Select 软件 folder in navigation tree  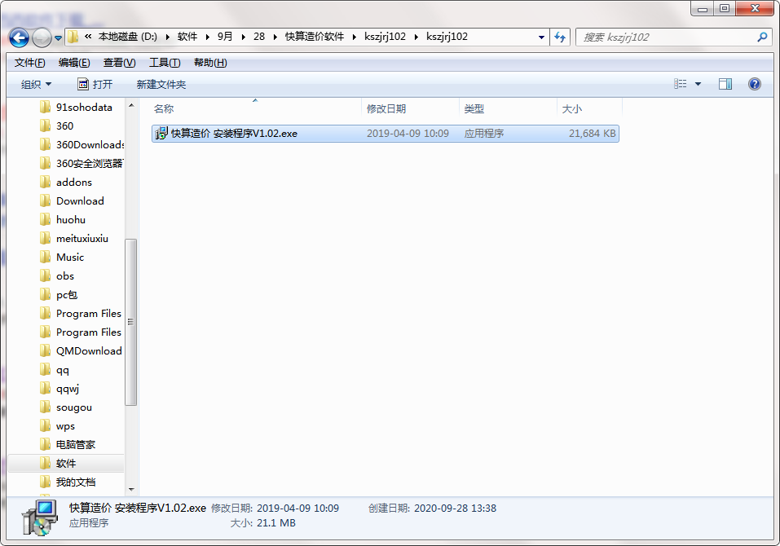(x=66, y=464)
